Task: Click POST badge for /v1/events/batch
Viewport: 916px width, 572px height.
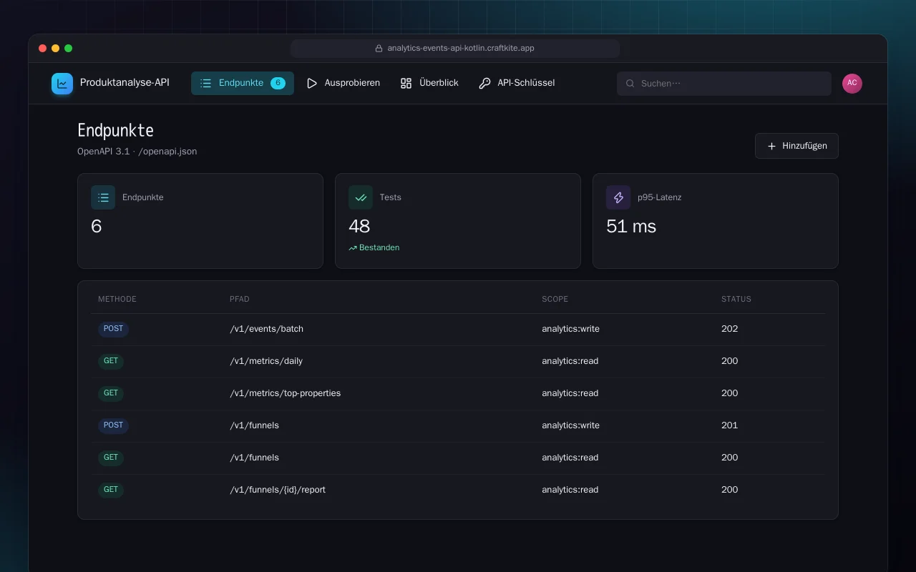Action: [x=113, y=329]
